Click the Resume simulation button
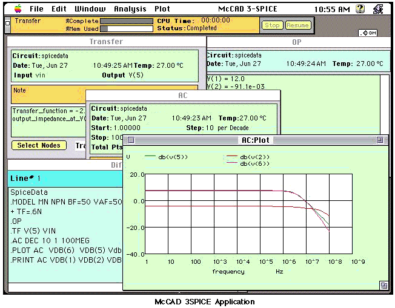The image size is (395, 308). point(297,25)
